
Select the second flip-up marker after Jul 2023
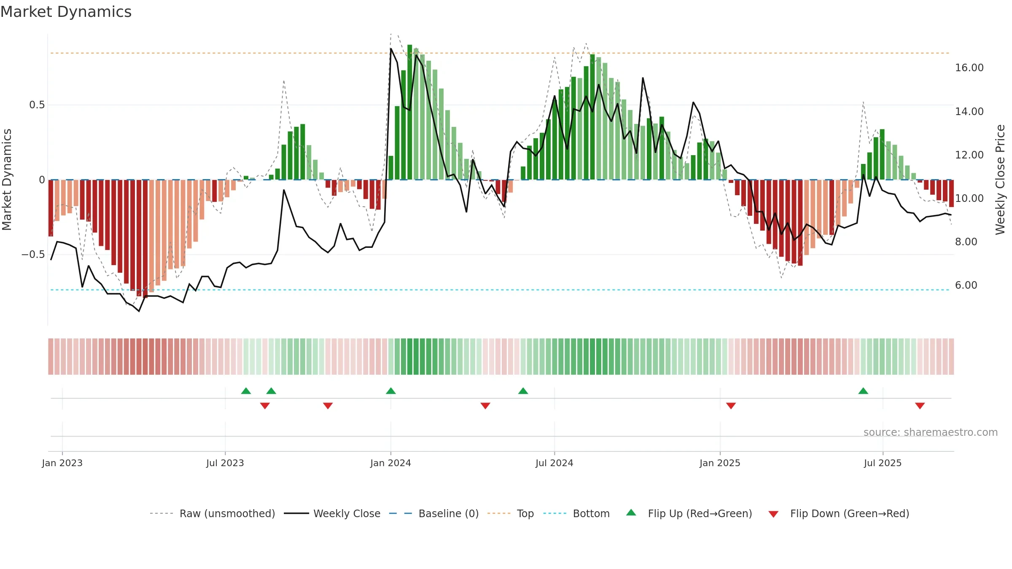271,391
